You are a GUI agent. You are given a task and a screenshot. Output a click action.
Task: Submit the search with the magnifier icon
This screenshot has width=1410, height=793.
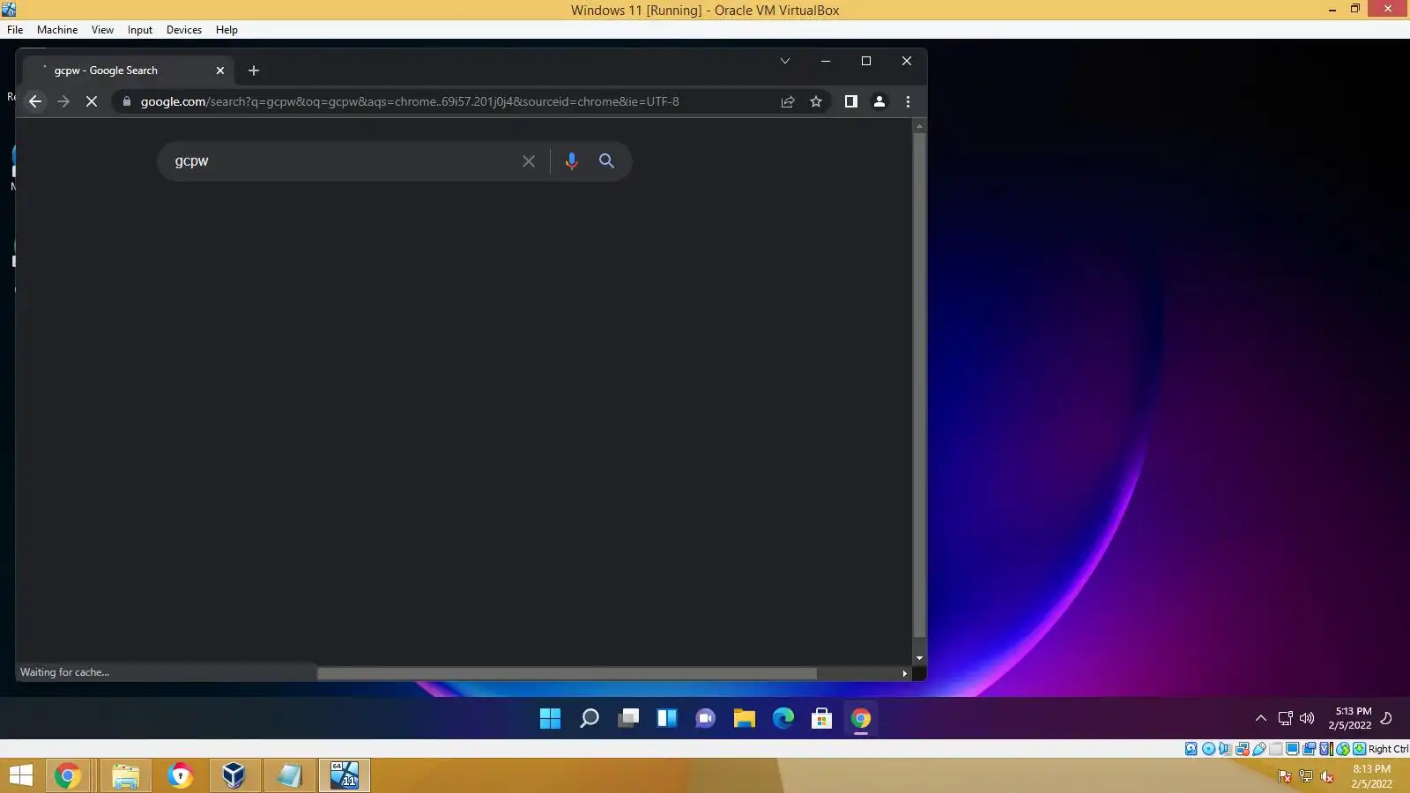click(607, 161)
